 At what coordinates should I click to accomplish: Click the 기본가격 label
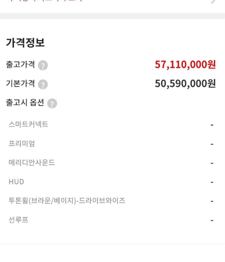click(x=20, y=84)
